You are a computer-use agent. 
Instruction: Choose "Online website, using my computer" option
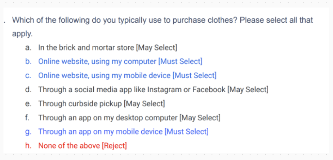tap(97, 62)
